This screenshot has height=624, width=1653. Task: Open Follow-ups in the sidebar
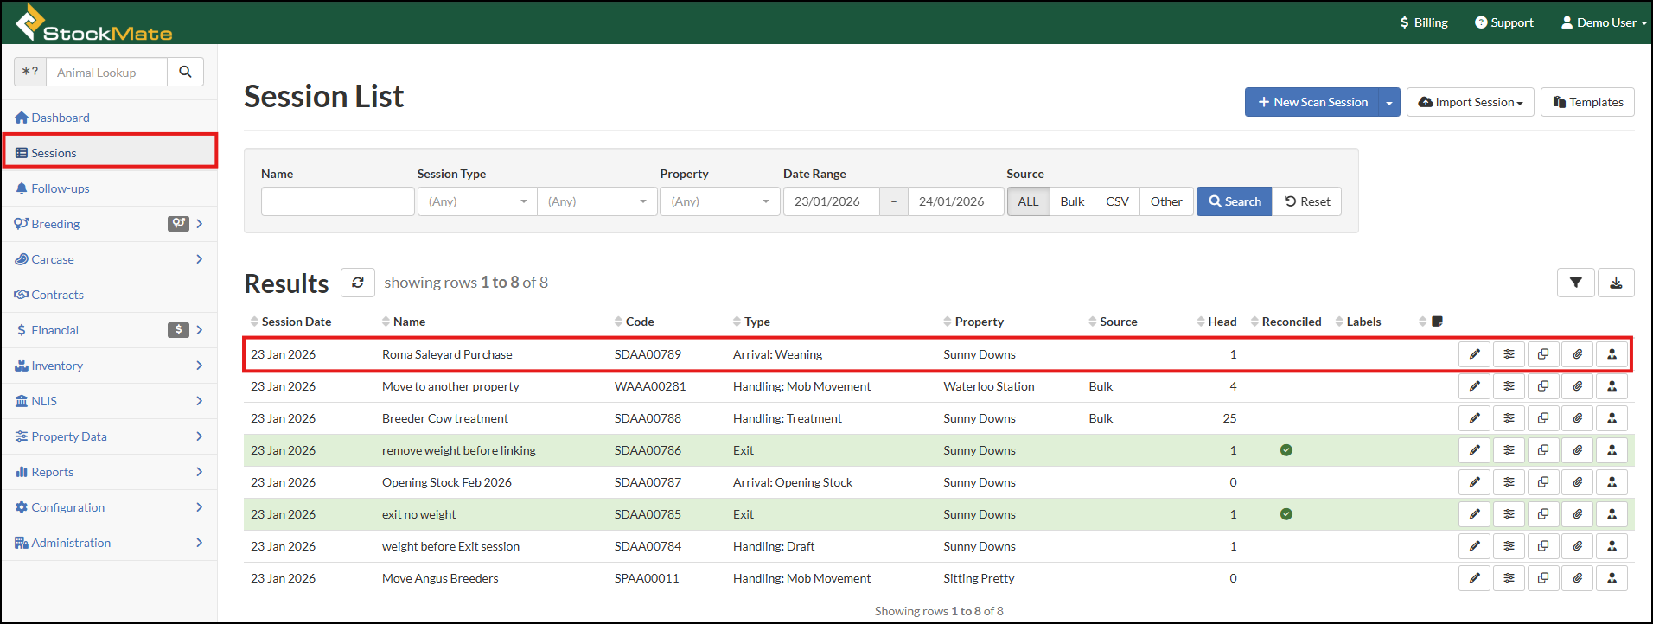[110, 188]
